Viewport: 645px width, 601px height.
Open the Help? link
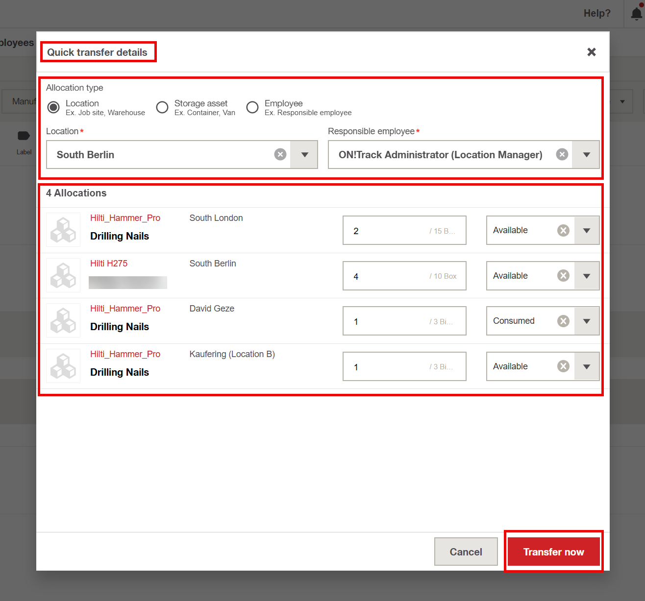coord(597,13)
